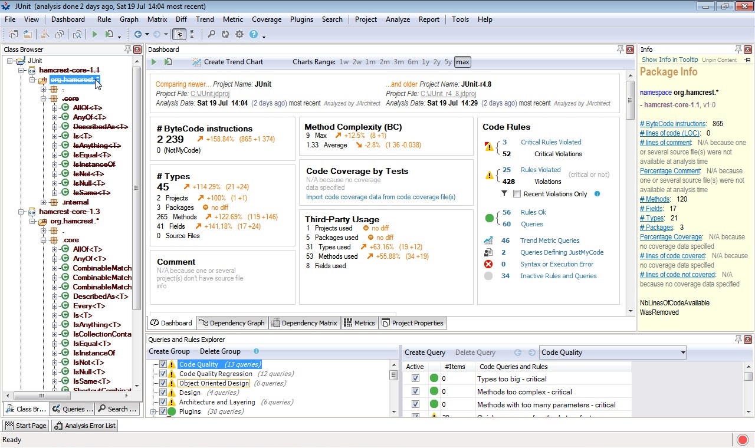
Task: Collapse the hamcrest-core-1.3 tree node
Action: (x=21, y=212)
